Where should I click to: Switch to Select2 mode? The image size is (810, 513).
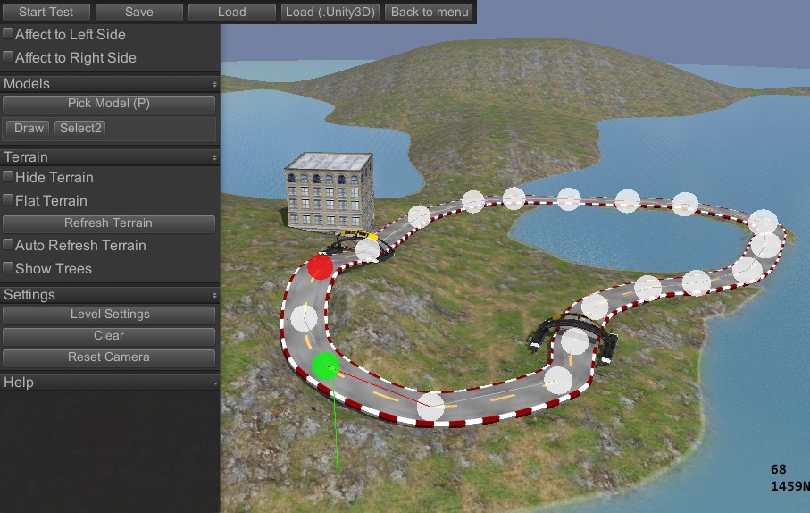80,129
